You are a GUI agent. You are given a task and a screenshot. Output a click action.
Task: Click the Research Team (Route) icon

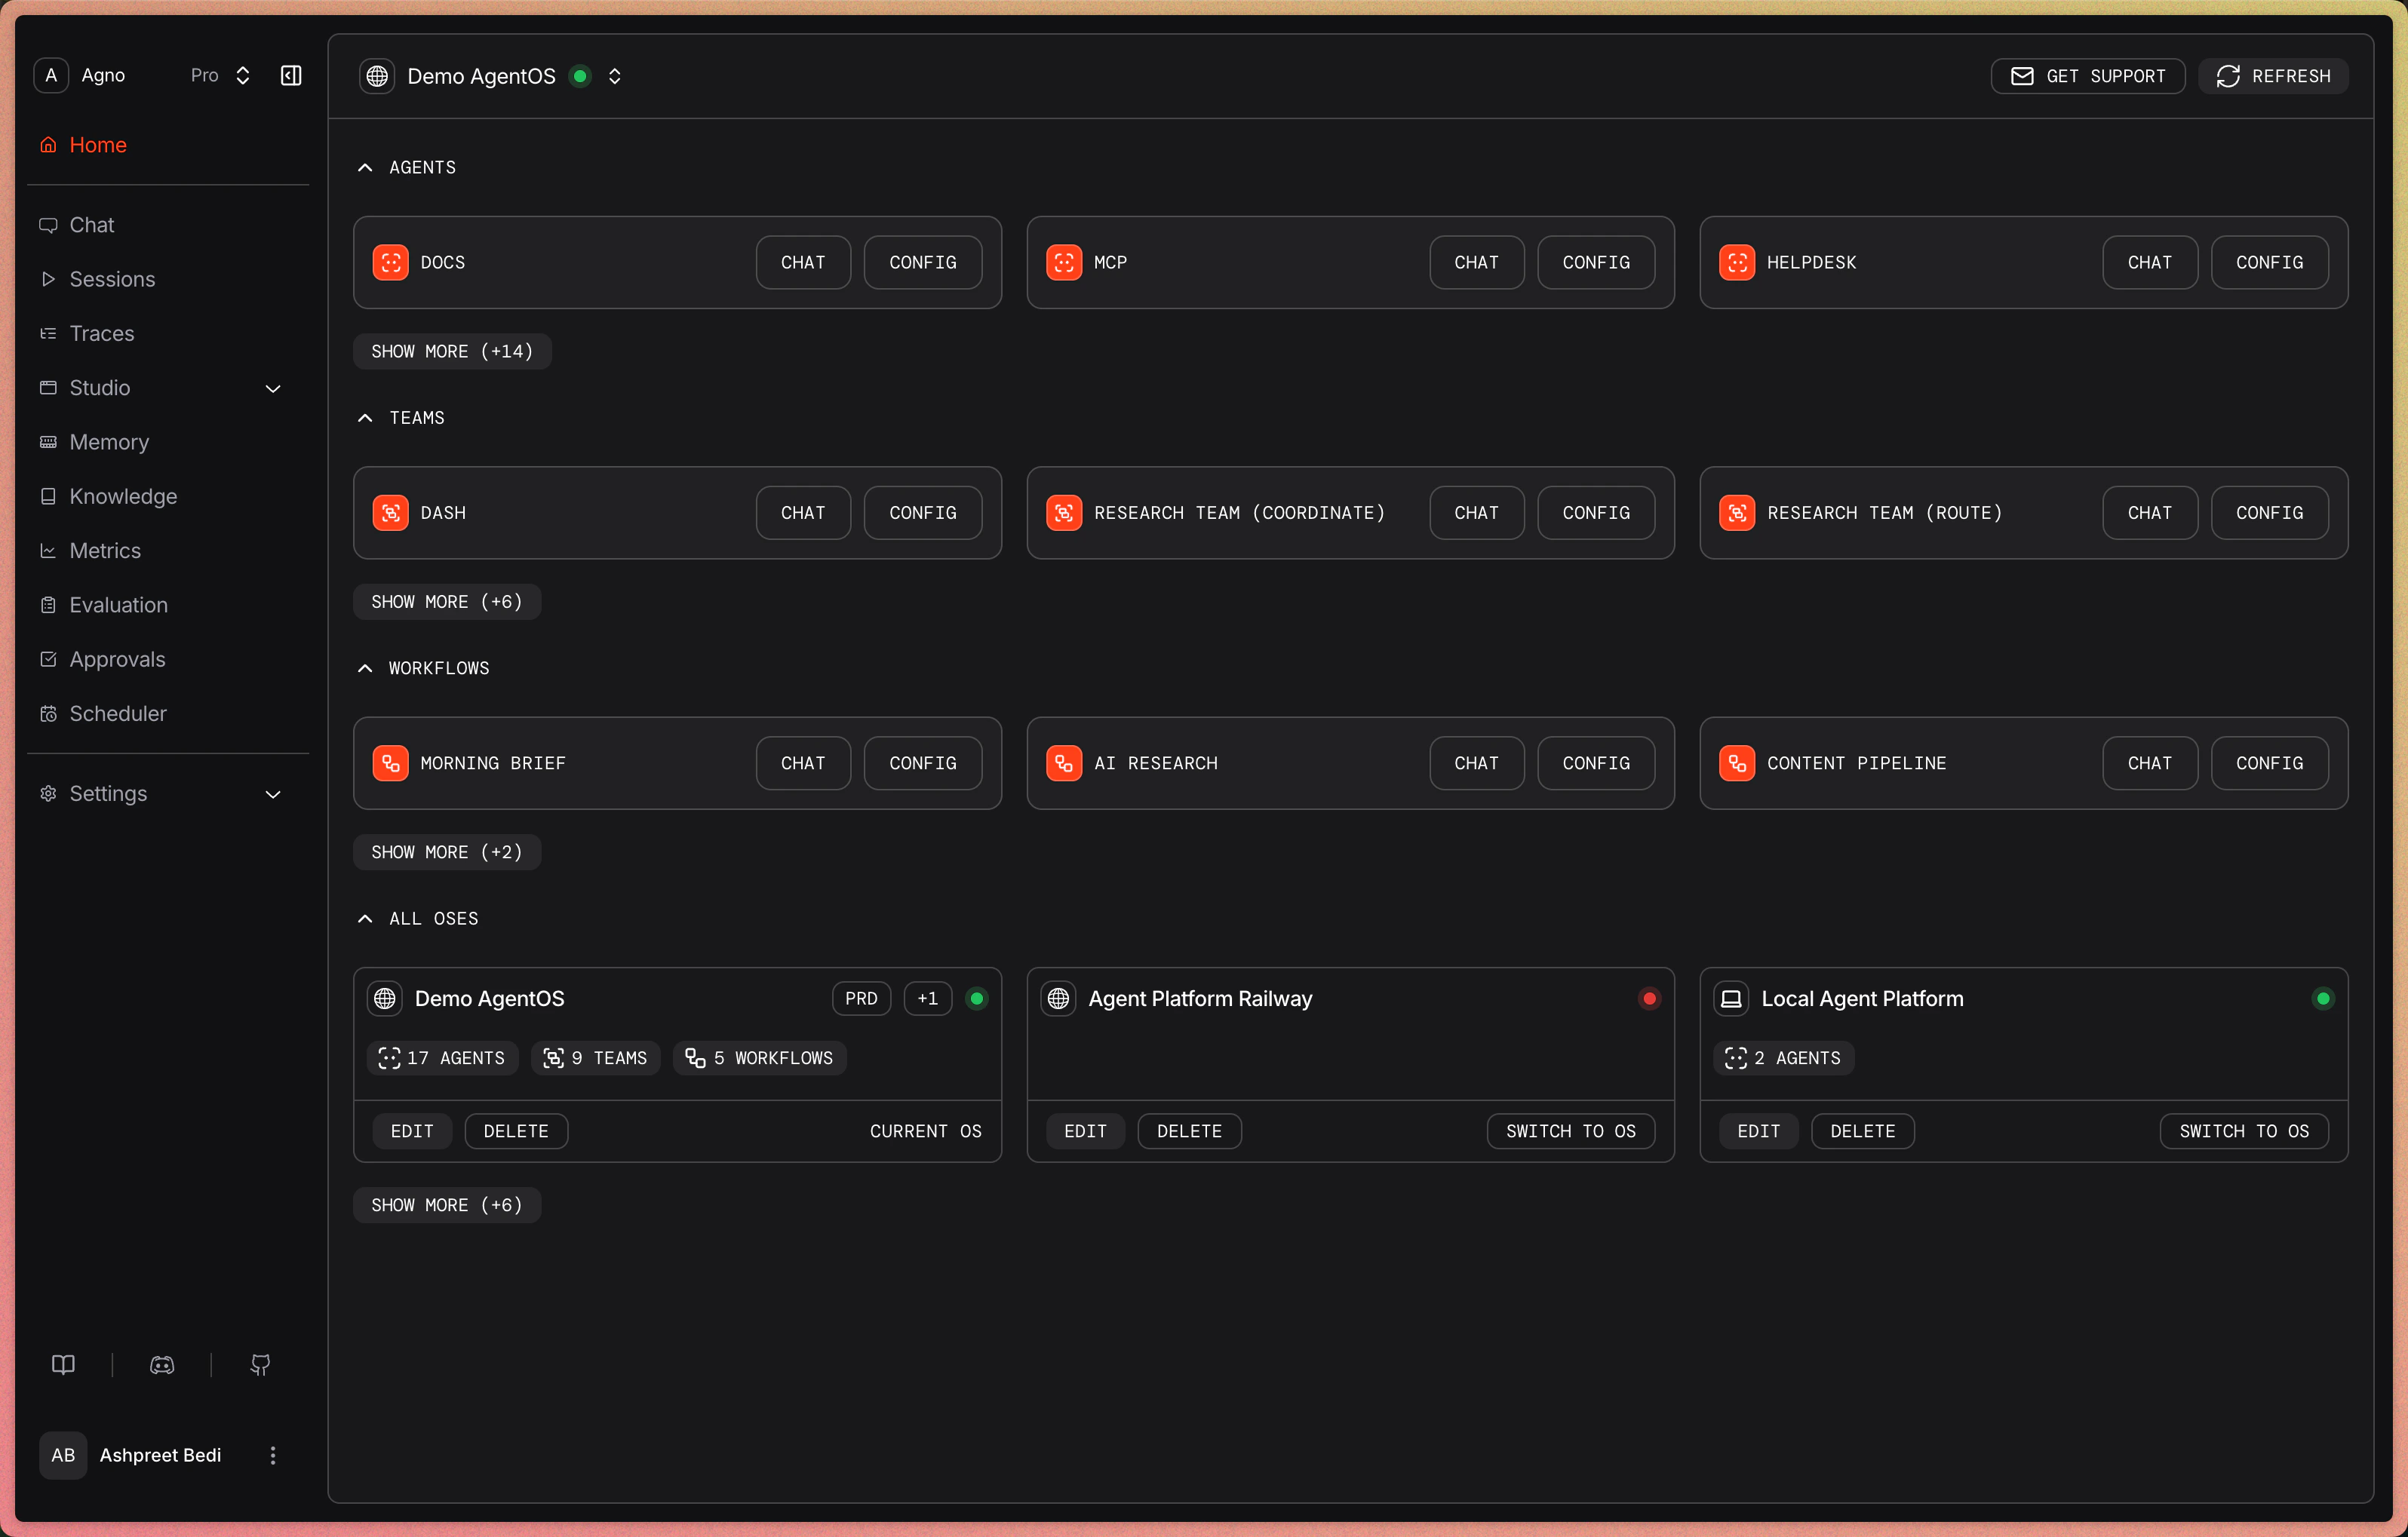point(1737,513)
